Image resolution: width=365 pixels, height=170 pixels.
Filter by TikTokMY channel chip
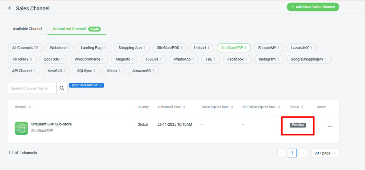[x=22, y=59]
